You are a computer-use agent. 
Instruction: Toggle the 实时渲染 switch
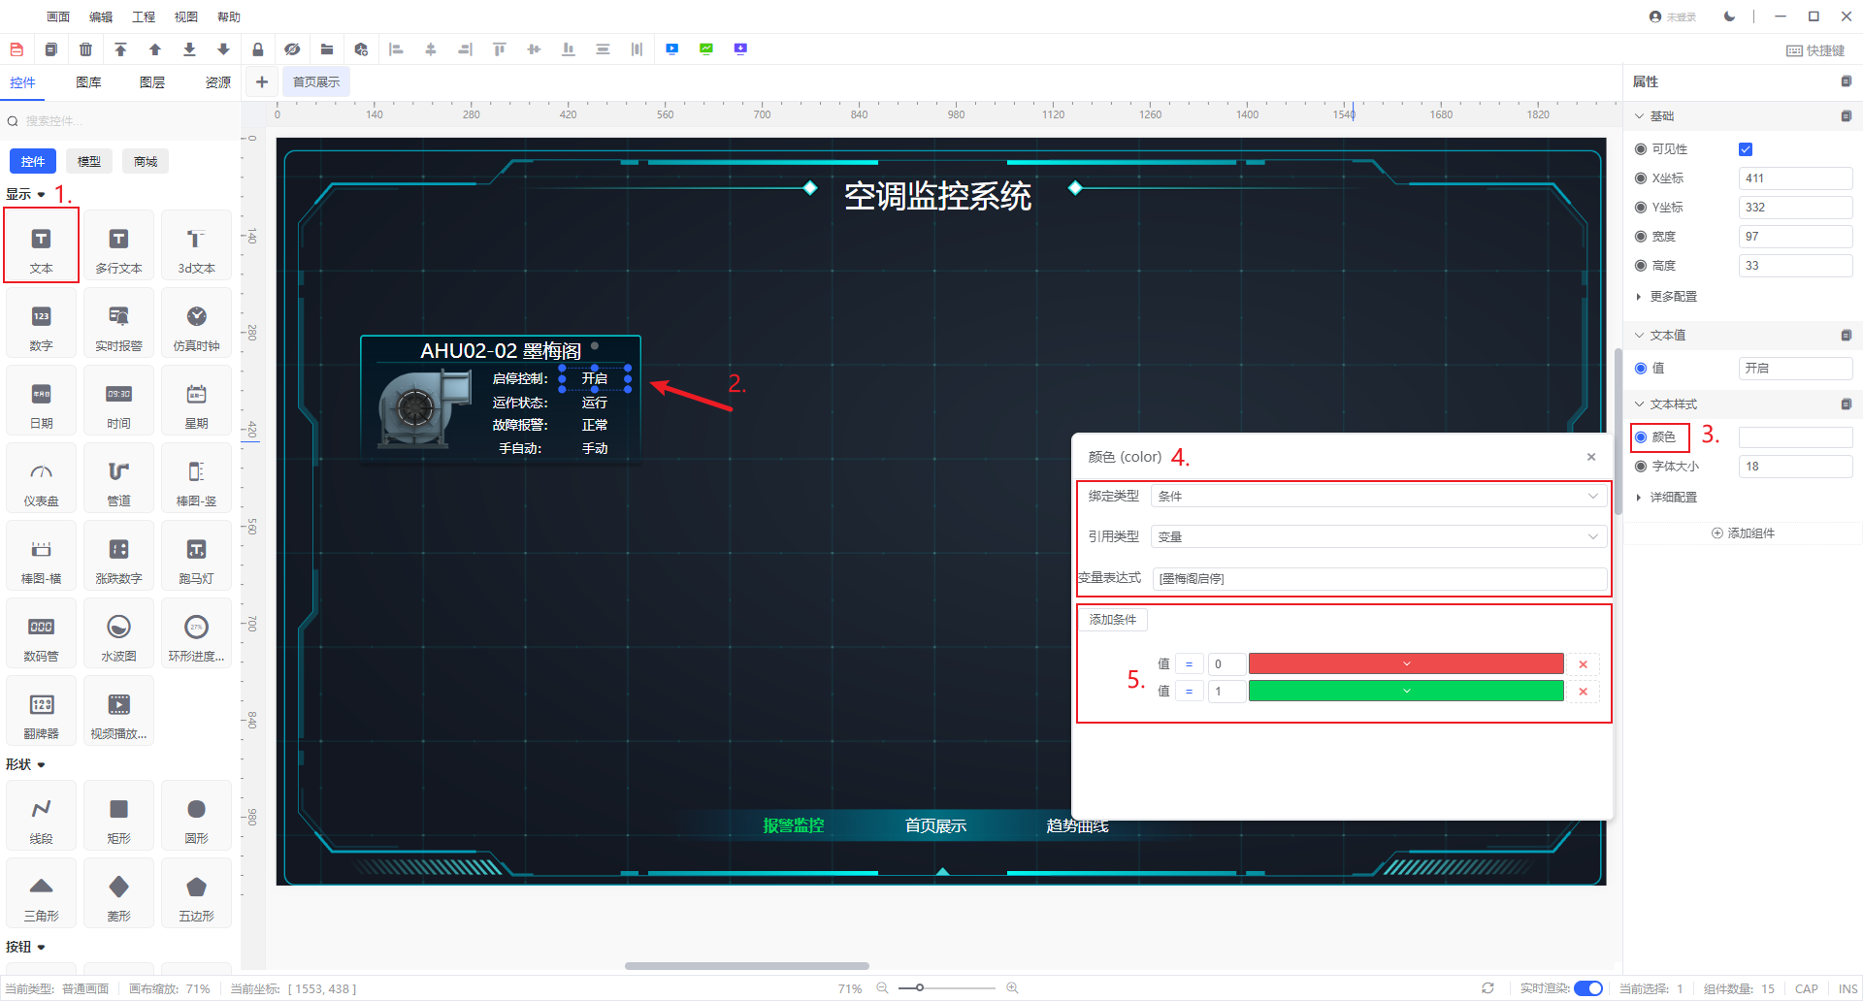pyautogui.click(x=1587, y=988)
